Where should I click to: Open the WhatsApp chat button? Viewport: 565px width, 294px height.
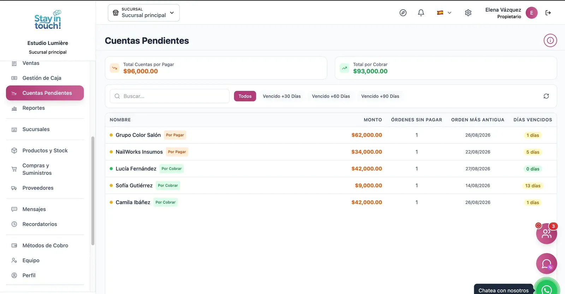click(547, 288)
